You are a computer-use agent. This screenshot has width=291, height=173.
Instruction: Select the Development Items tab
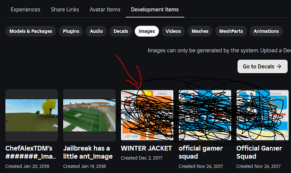click(155, 9)
